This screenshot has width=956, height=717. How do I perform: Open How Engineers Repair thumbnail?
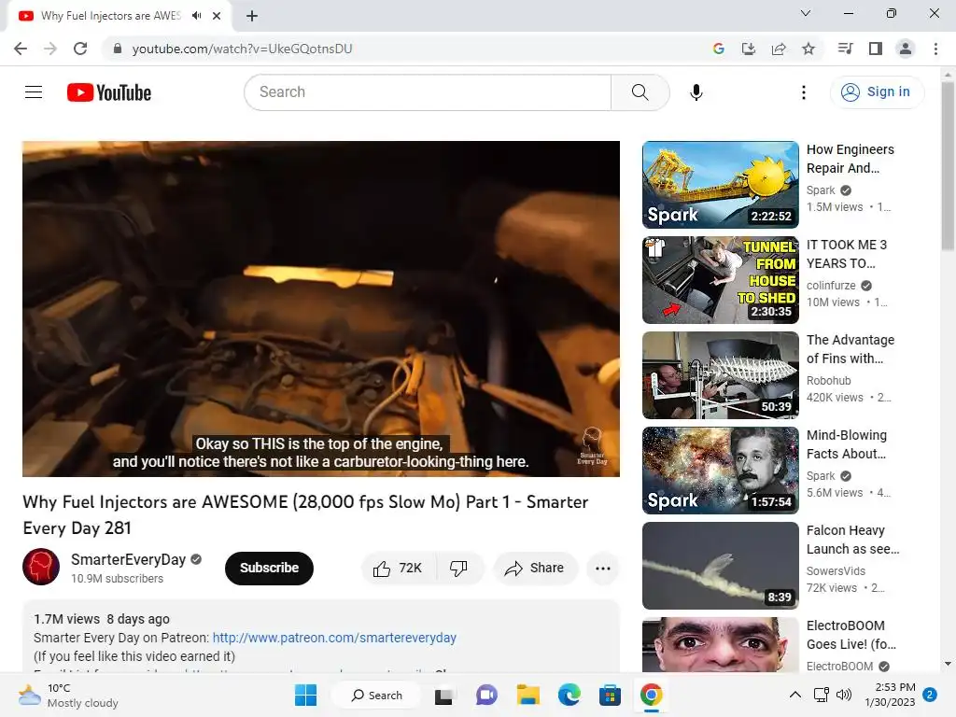(721, 185)
